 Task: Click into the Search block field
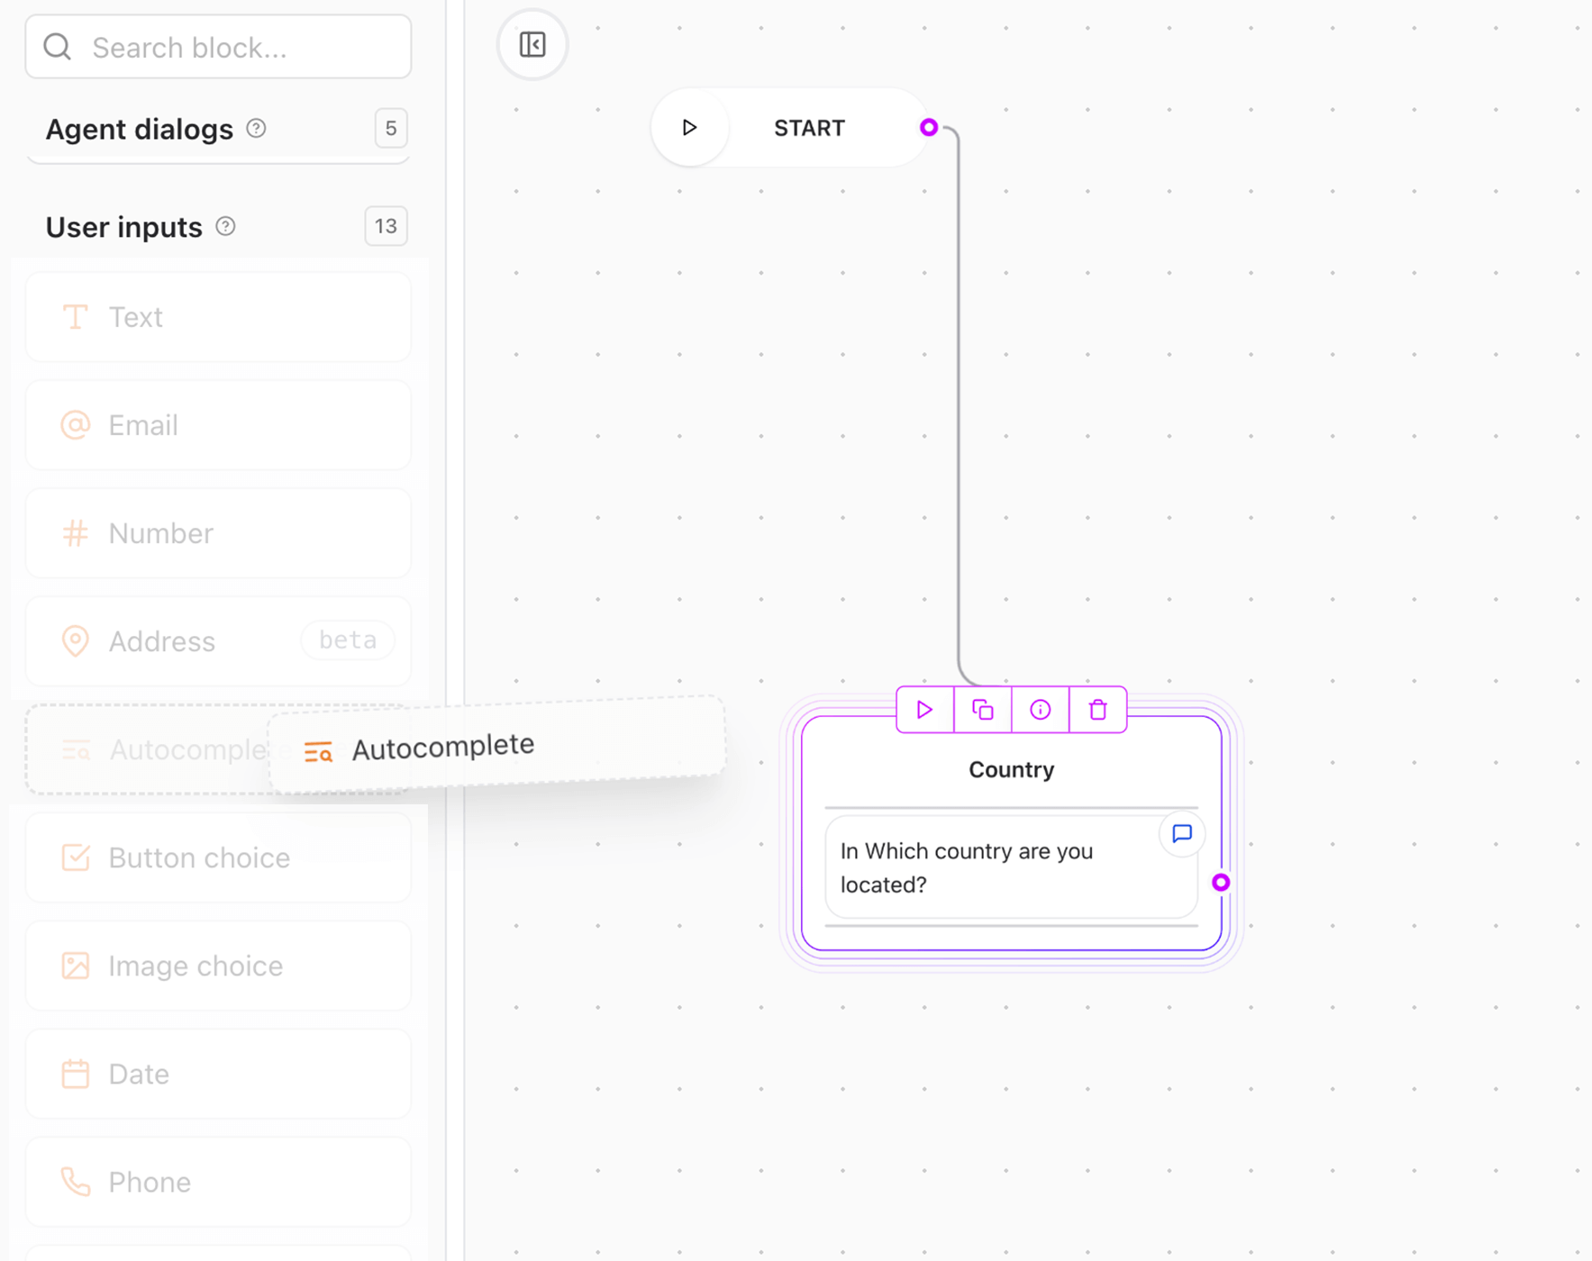pyautogui.click(x=217, y=47)
